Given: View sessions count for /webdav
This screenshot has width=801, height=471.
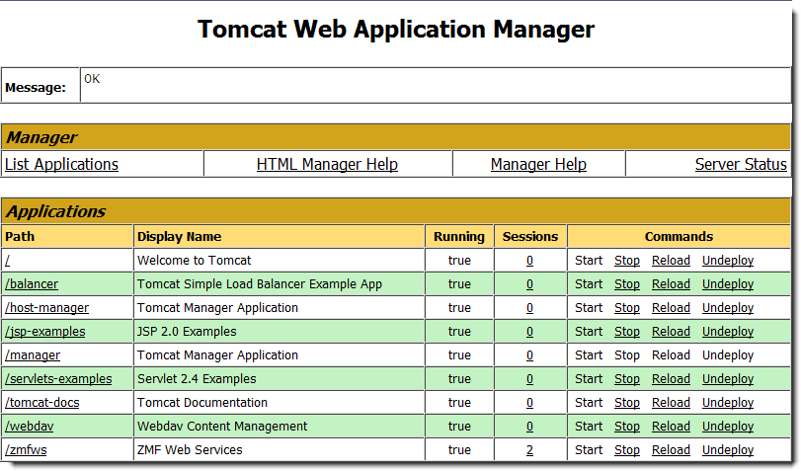Looking at the screenshot, I should (x=529, y=426).
